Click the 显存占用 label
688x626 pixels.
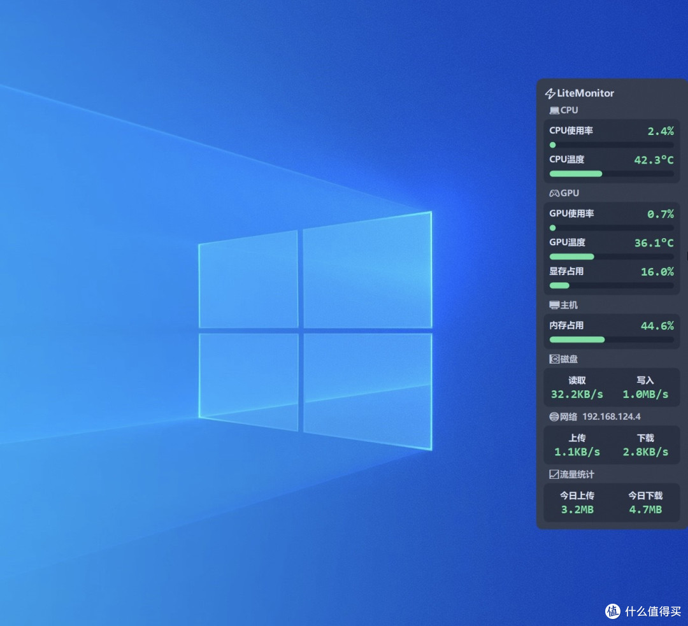(x=566, y=271)
